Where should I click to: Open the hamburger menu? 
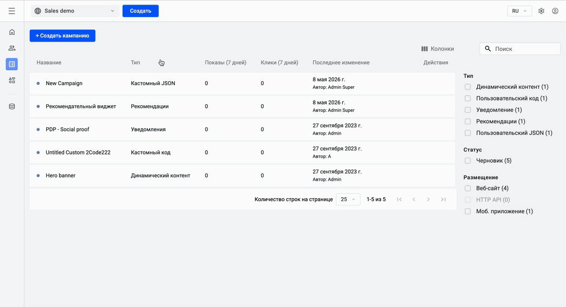point(12,11)
